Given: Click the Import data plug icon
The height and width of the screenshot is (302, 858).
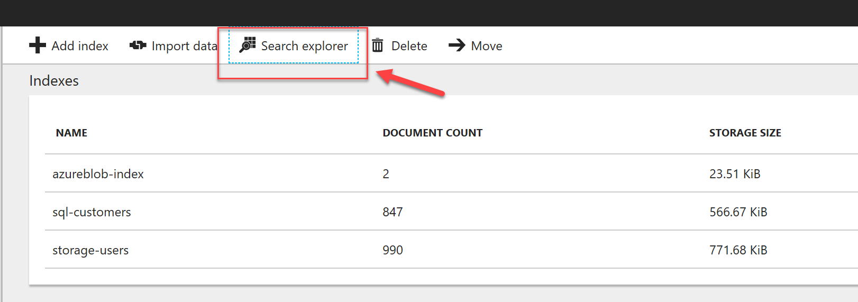Looking at the screenshot, I should coord(138,45).
